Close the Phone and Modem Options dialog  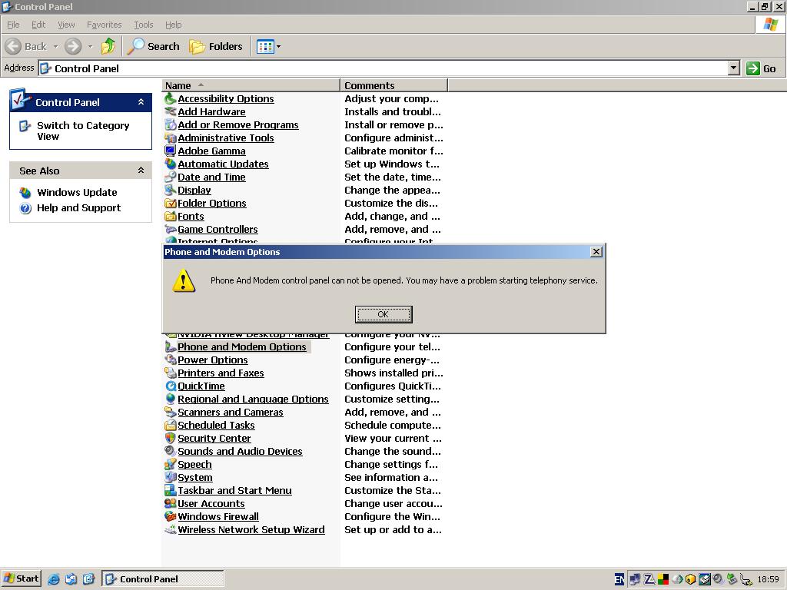(596, 252)
